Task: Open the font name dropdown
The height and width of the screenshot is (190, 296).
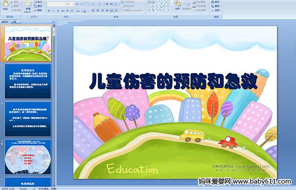Action: coord(56,4)
